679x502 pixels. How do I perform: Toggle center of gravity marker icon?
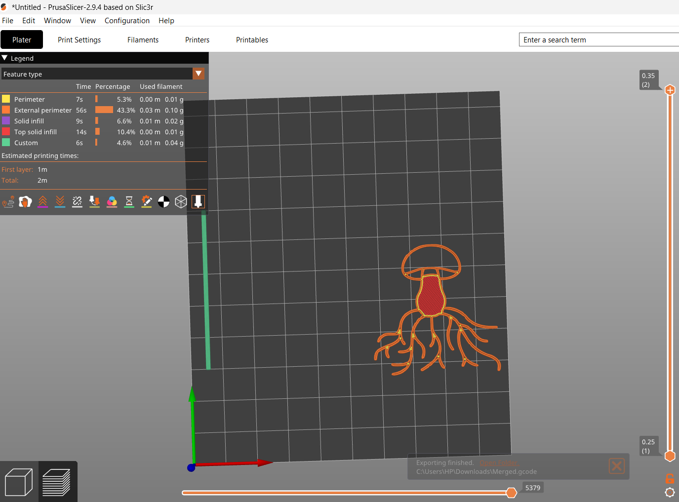tap(163, 201)
